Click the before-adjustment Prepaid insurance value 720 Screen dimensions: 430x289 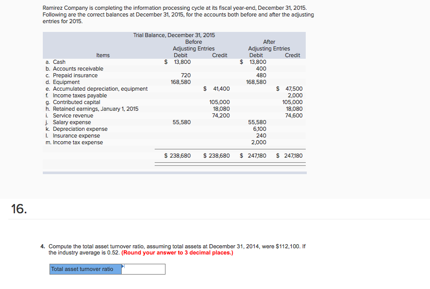[x=186, y=75]
